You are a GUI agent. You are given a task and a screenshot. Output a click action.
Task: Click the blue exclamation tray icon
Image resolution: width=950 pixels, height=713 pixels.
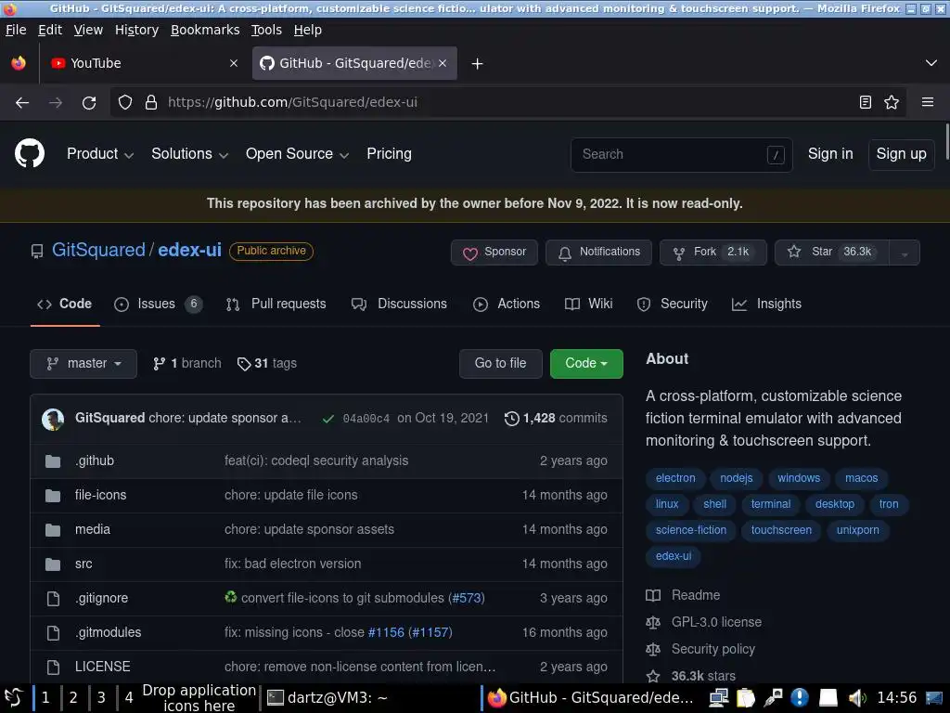click(x=800, y=698)
